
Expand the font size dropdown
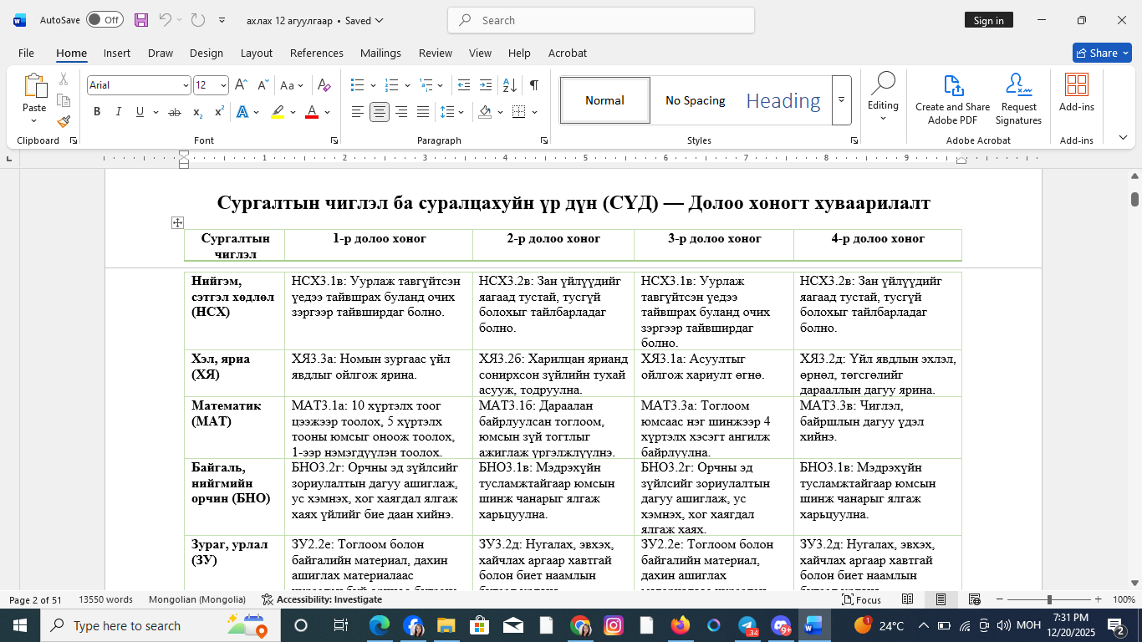coord(222,84)
